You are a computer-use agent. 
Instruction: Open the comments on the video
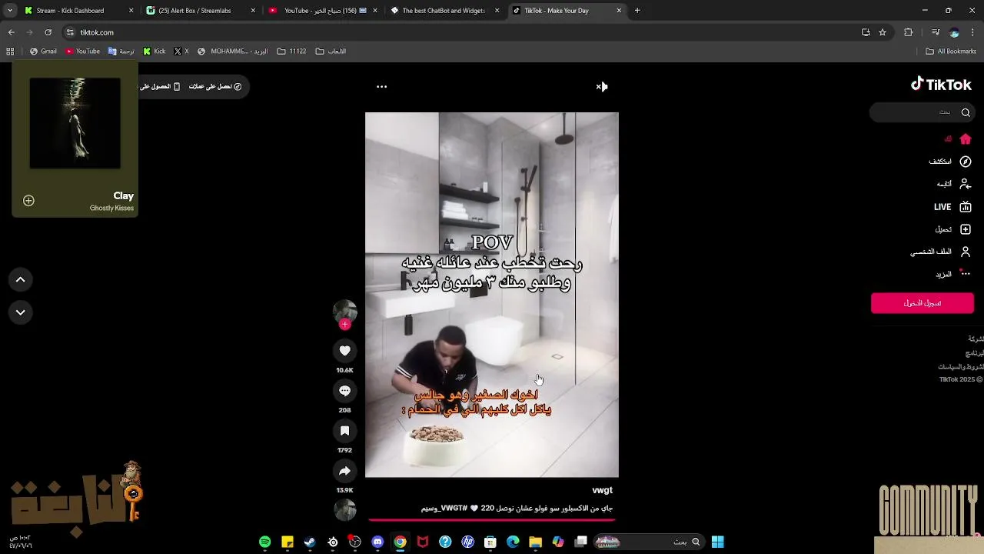344,391
